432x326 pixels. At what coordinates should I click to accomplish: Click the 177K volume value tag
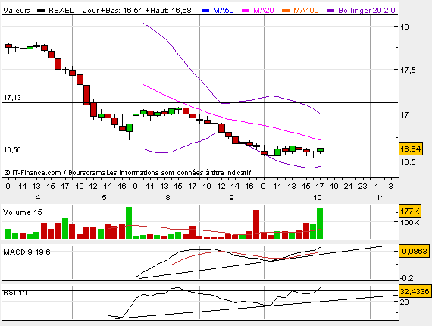[x=410, y=212]
